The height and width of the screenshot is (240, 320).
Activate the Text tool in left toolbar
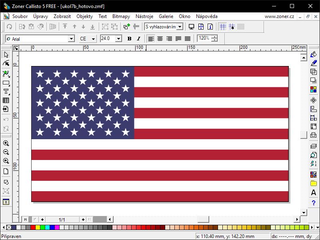[6, 92]
